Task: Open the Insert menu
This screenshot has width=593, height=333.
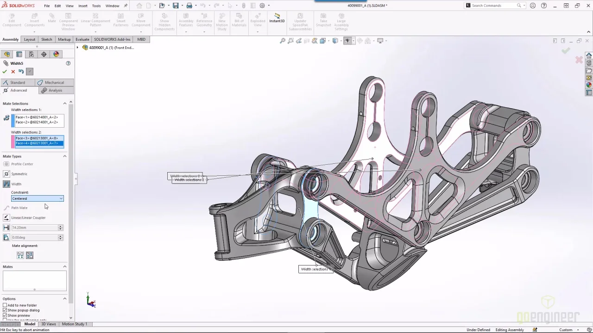Action: (x=83, y=6)
